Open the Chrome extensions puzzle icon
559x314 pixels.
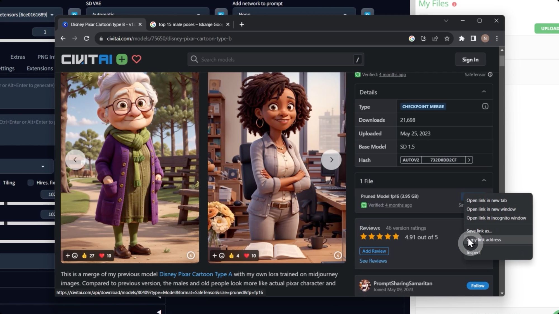(x=461, y=39)
